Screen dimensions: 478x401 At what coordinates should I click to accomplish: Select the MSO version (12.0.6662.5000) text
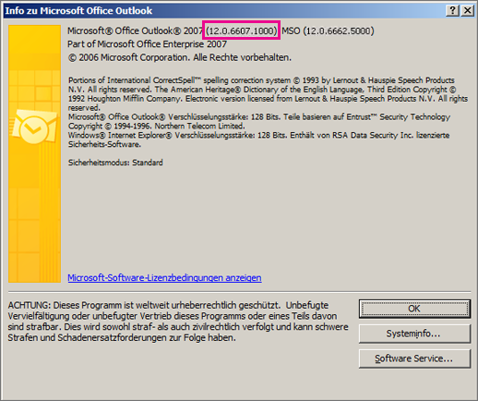[x=328, y=30]
